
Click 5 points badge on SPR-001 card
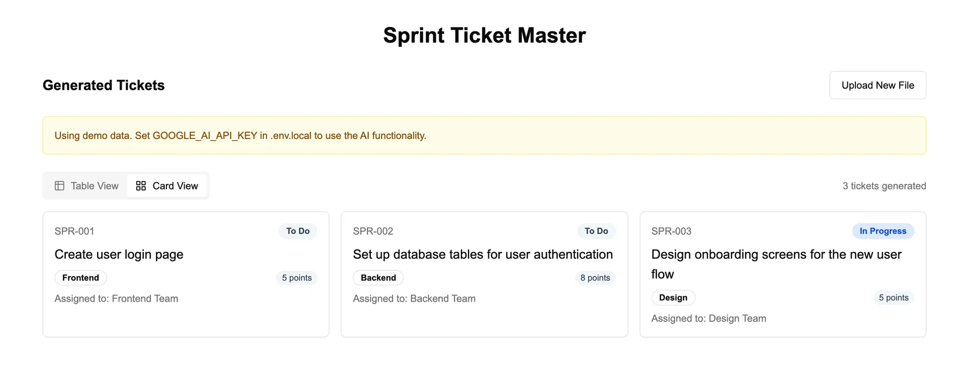coord(297,278)
